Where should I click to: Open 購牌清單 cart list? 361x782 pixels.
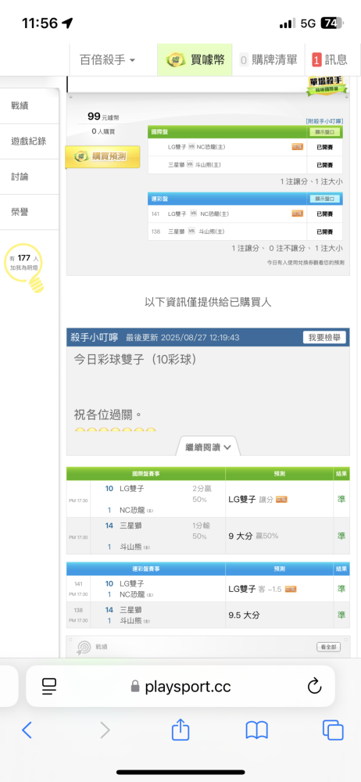coord(269,60)
